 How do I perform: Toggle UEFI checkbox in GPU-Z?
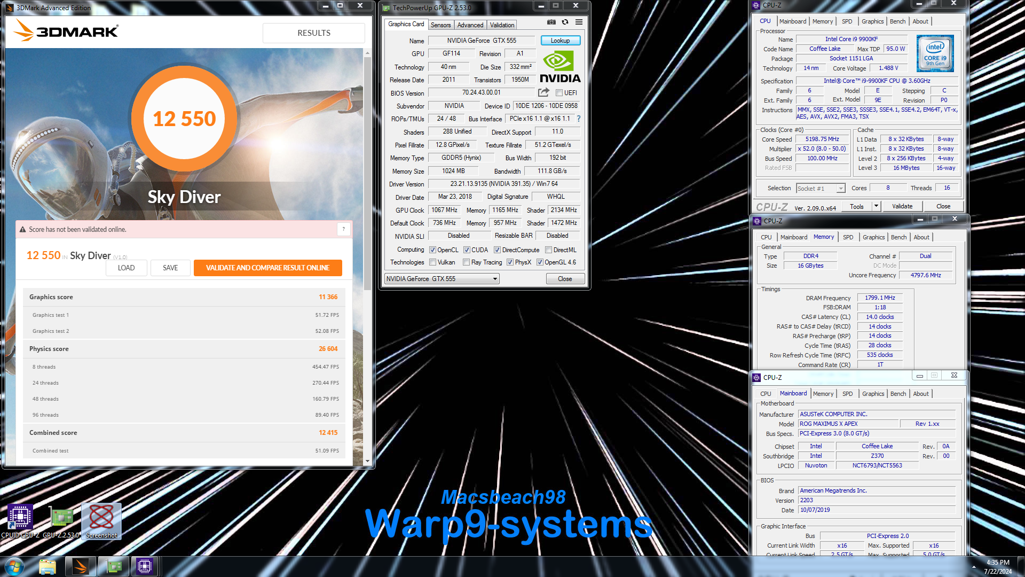pyautogui.click(x=559, y=93)
